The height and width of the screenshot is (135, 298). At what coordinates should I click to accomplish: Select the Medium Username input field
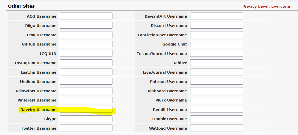click(x=86, y=81)
